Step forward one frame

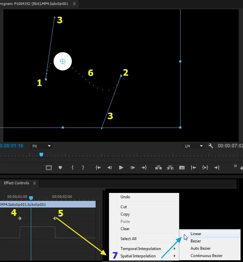(132, 168)
